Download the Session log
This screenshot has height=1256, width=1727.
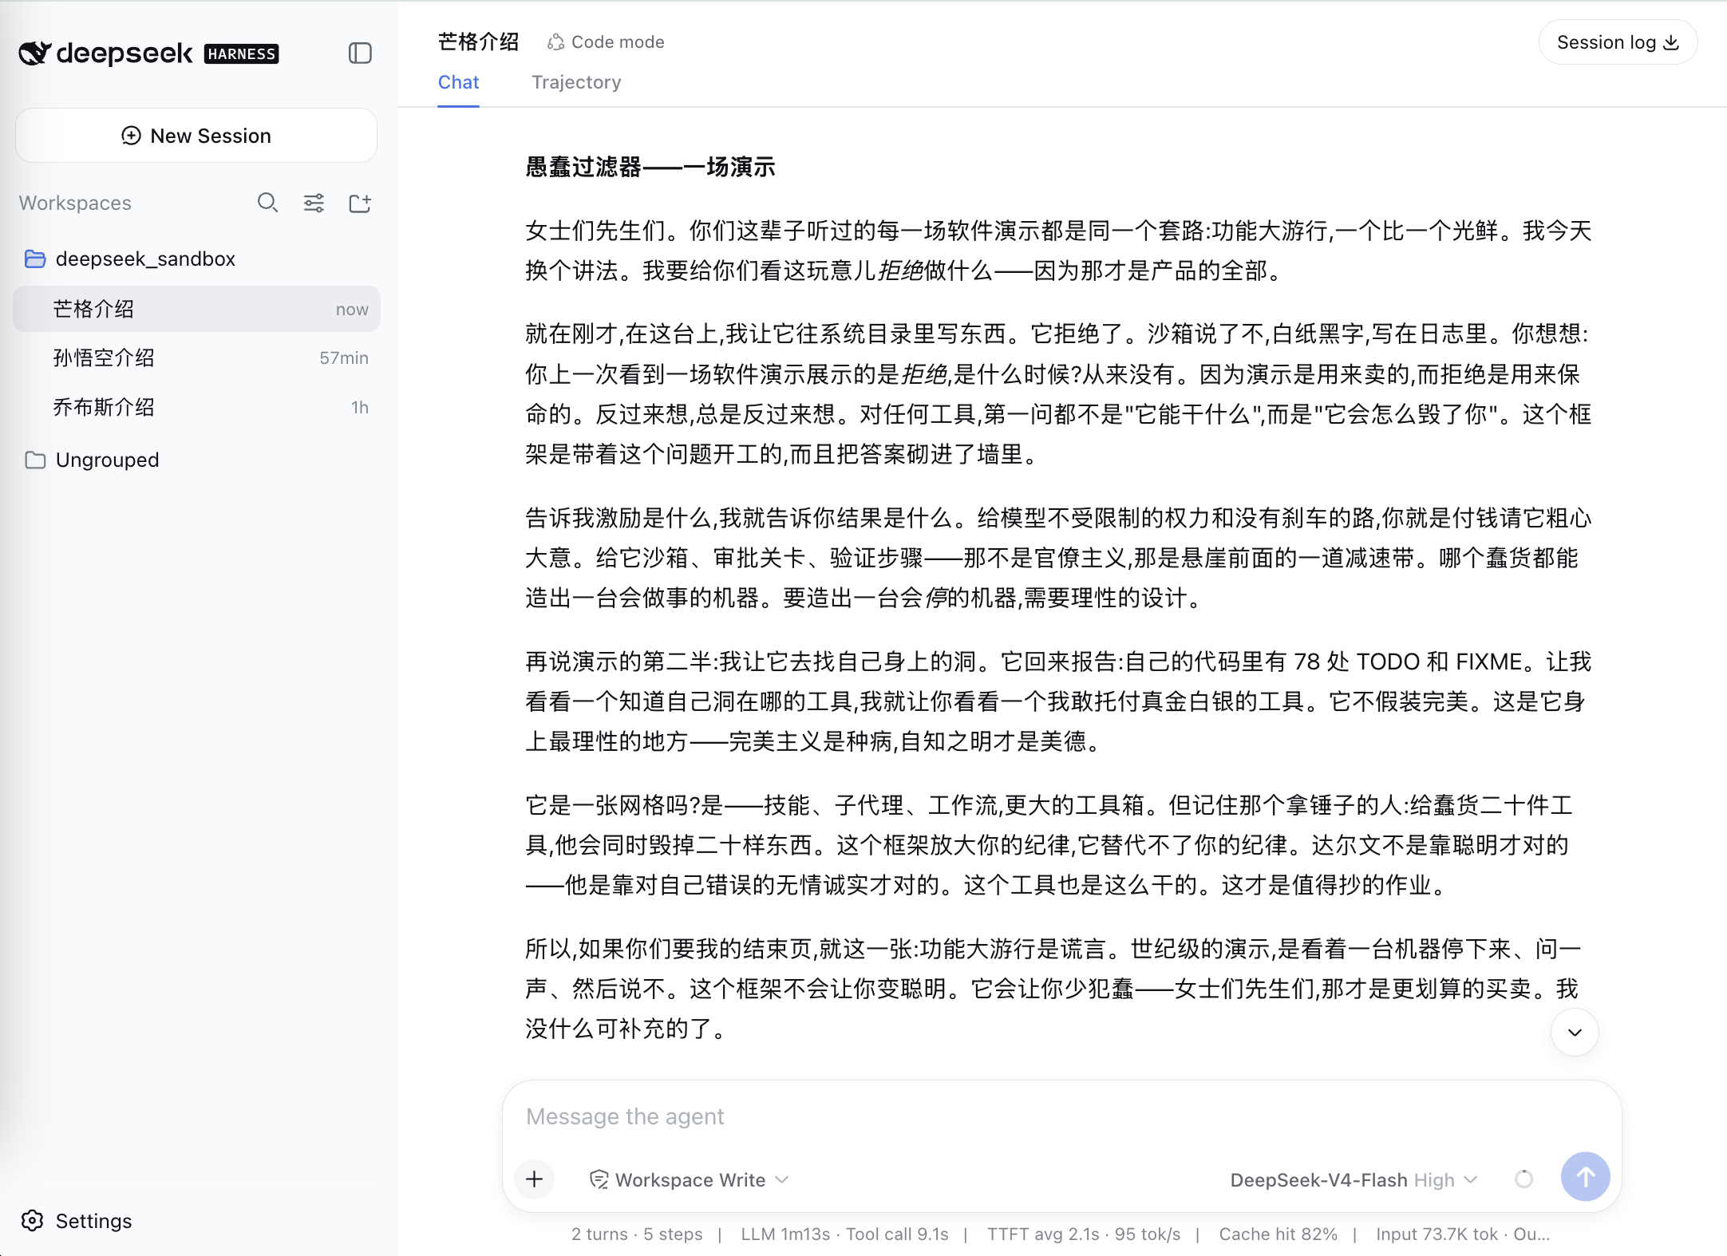[x=1618, y=41]
